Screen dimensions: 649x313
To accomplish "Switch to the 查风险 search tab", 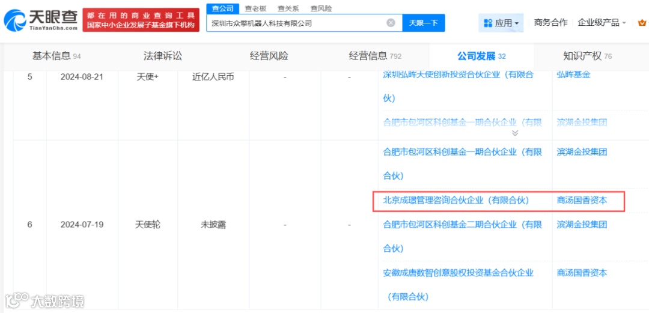I will [x=321, y=8].
